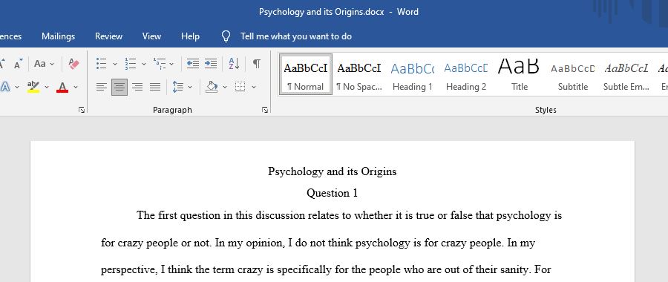
Task: Apply the Subtitle style
Action: pyautogui.click(x=572, y=74)
